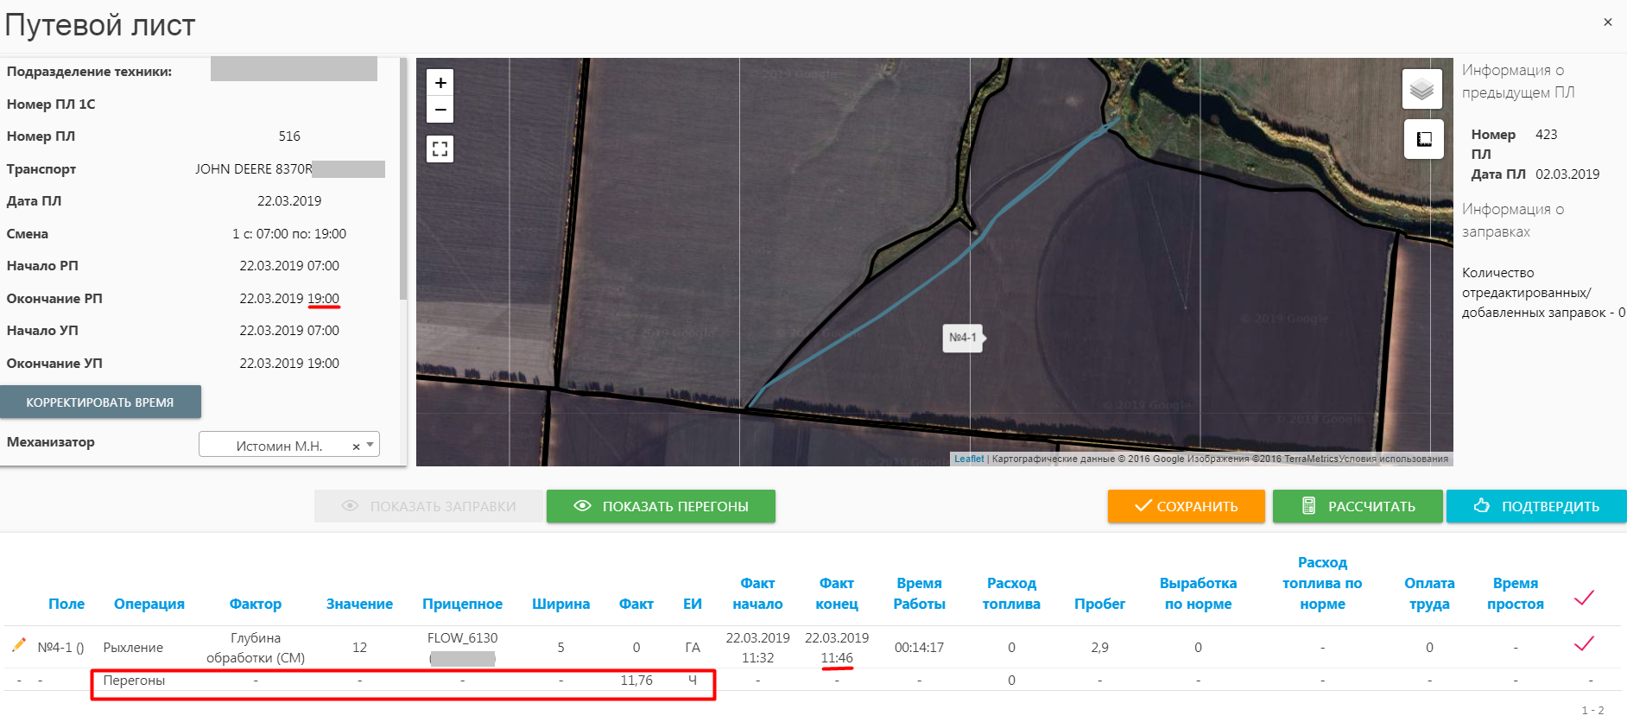Image resolution: width=1627 pixels, height=722 pixels.
Task: Sort by the Операция column header
Action: (x=149, y=604)
